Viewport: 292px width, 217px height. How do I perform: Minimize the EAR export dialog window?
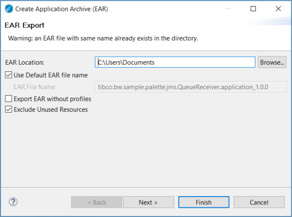click(x=228, y=8)
